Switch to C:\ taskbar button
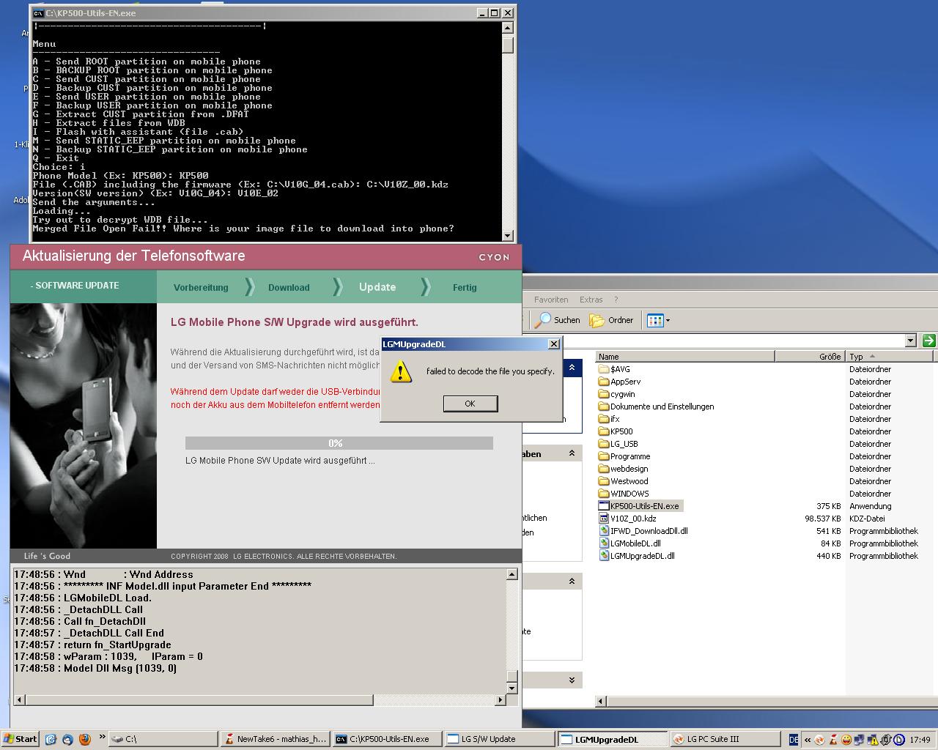The image size is (938, 750). point(163,739)
